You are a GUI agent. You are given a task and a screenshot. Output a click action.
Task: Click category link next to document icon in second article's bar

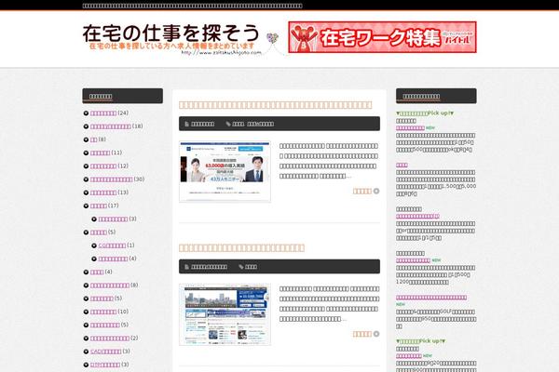point(209,267)
